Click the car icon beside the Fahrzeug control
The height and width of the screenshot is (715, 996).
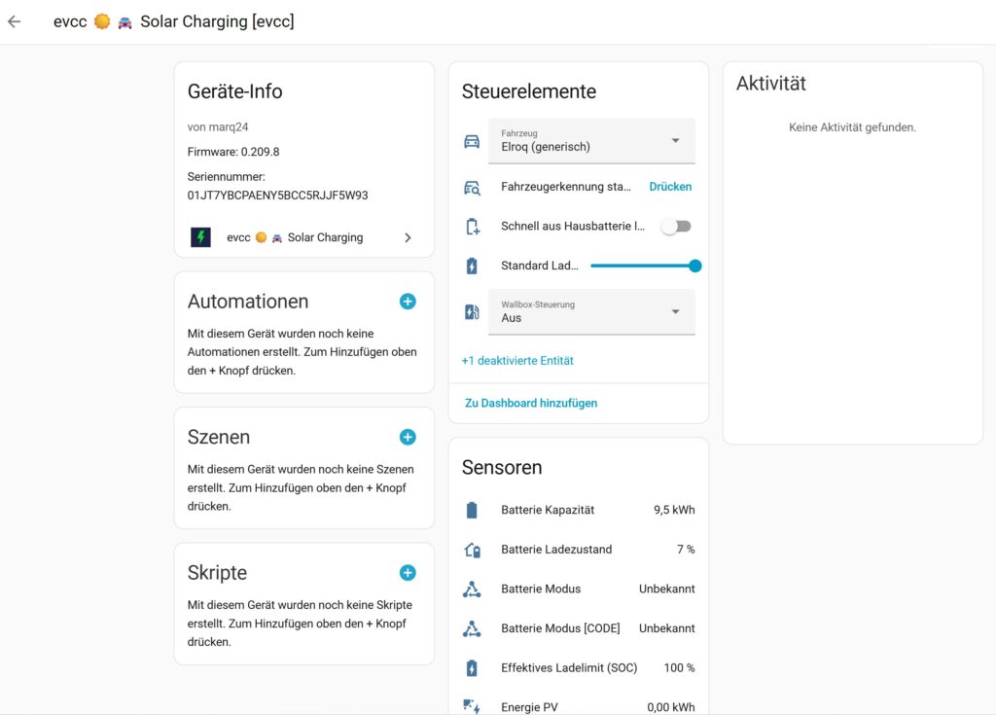[472, 140]
